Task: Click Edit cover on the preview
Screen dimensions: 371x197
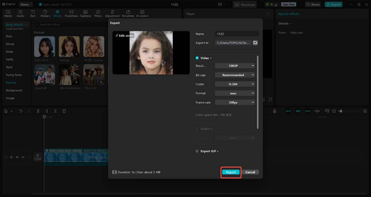Action: coord(125,36)
